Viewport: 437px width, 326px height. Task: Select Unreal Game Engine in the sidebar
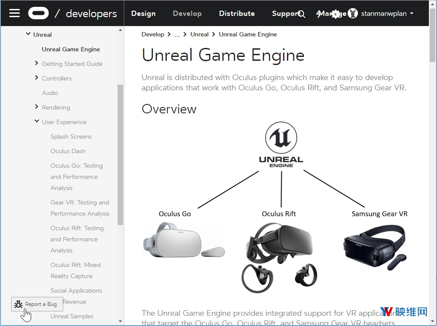[71, 49]
